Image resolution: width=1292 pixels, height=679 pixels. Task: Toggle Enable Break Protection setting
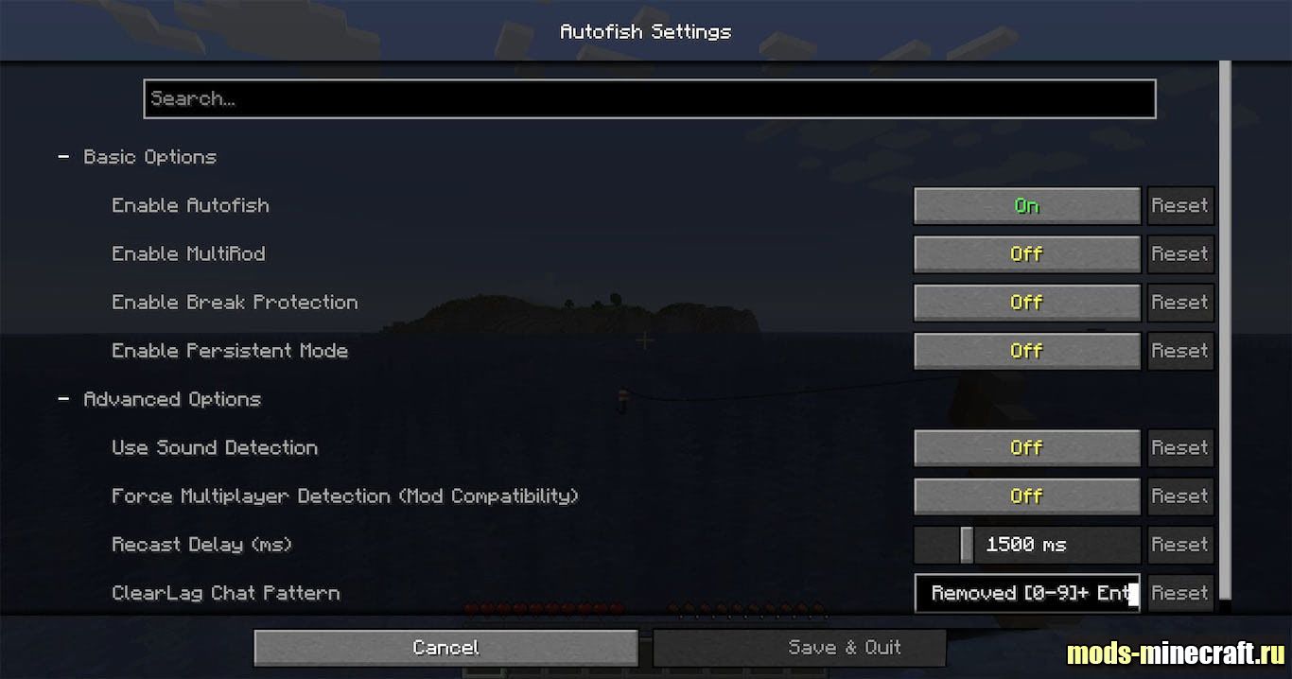tap(1027, 302)
